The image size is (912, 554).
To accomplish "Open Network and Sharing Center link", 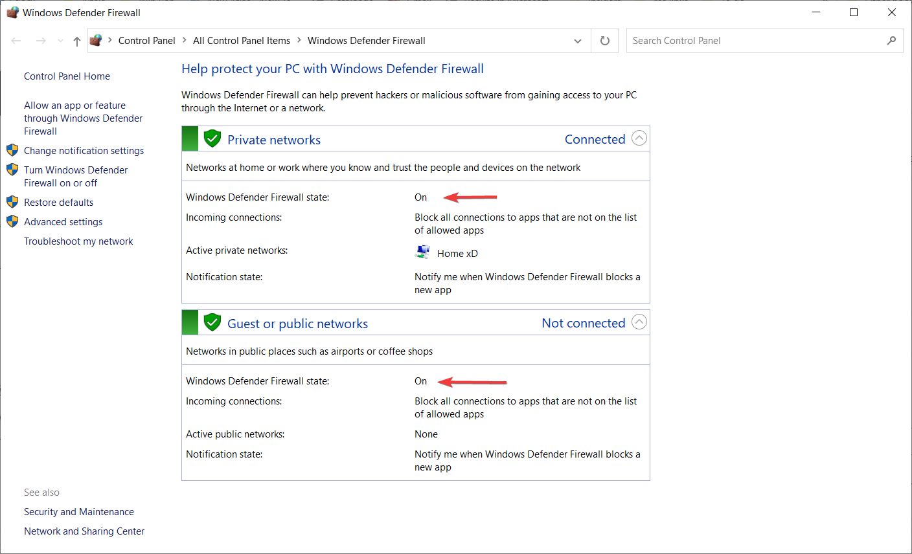I will pyautogui.click(x=84, y=531).
